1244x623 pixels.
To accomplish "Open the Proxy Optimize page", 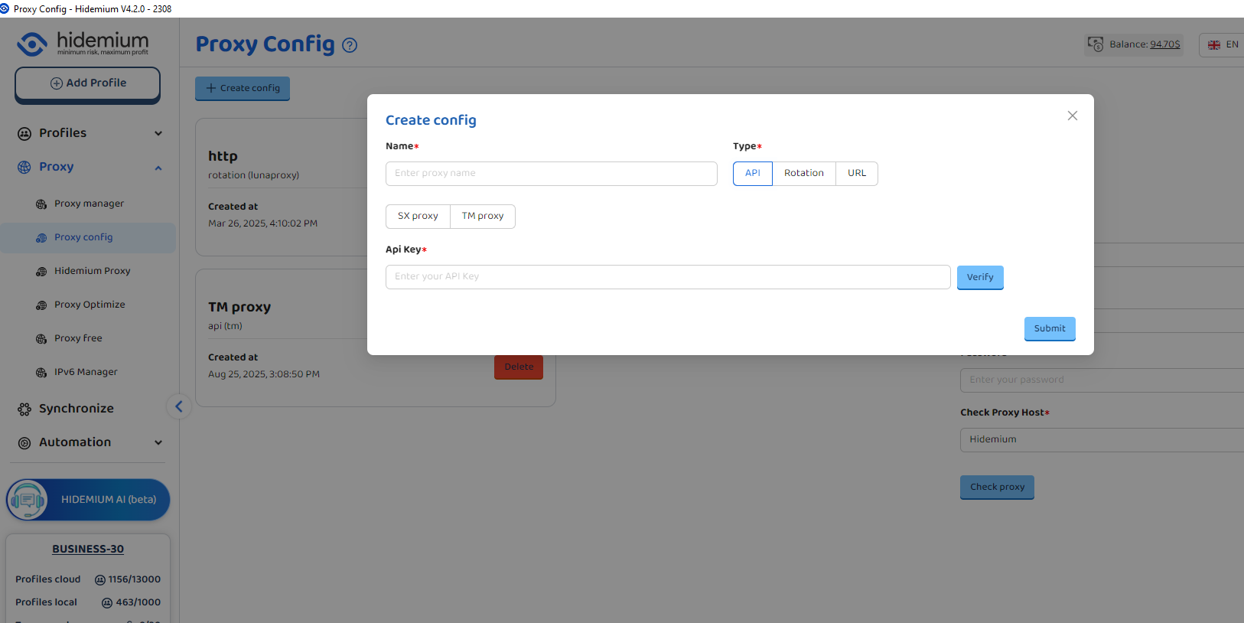I will (90, 305).
